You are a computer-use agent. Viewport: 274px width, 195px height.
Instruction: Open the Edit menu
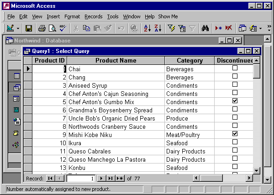pyautogui.click(x=23, y=16)
